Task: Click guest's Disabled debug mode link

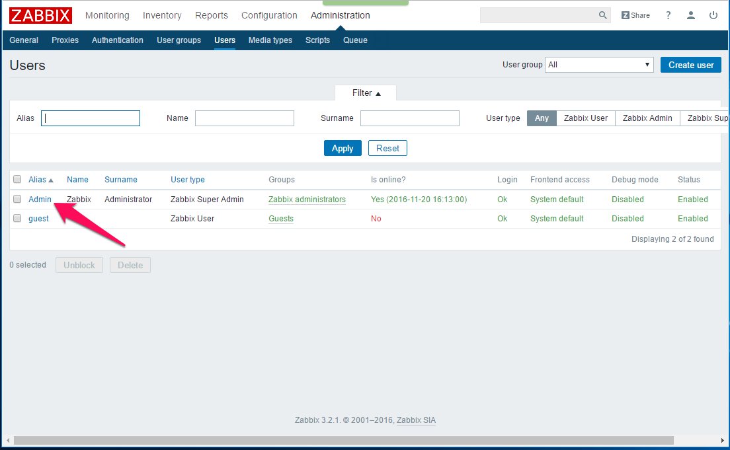Action: pos(628,218)
